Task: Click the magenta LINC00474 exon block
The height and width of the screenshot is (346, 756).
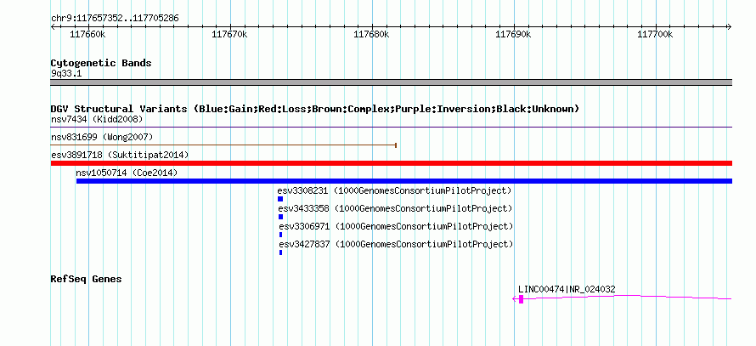Action: pos(522,299)
